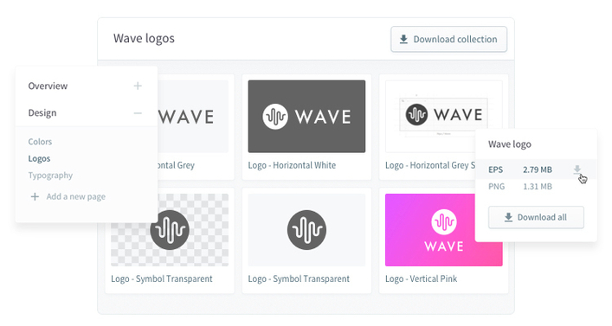Expand the Overview section plus icon
612x326 pixels.
(x=138, y=86)
